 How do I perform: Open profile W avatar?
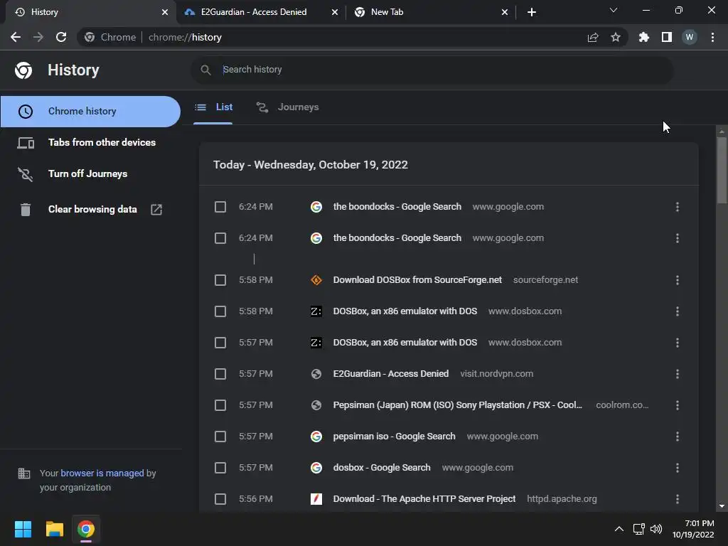tap(690, 37)
